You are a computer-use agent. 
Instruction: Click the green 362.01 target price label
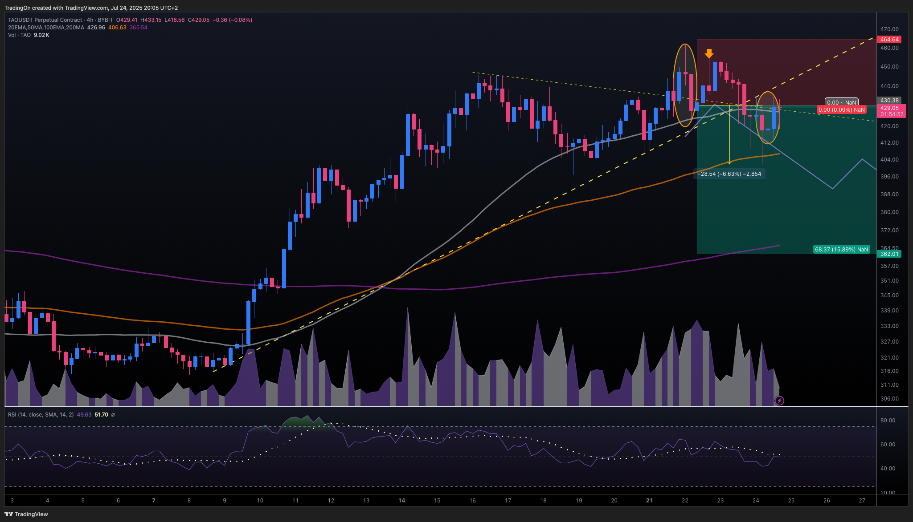point(889,254)
